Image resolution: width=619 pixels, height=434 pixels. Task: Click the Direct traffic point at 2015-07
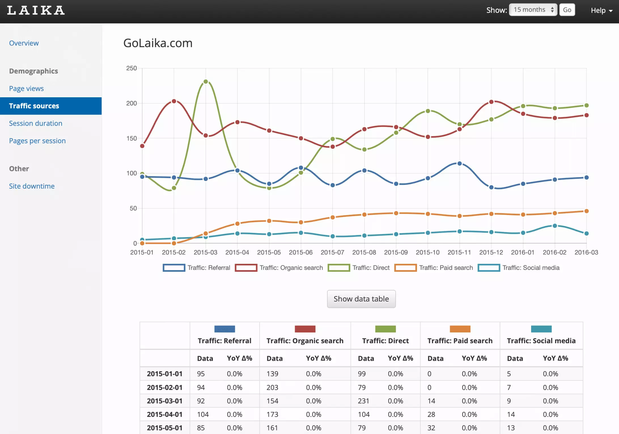(333, 139)
